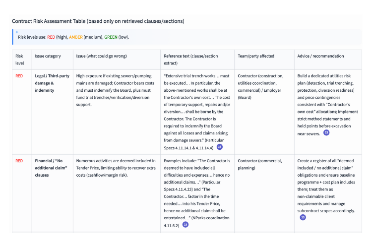Click the RED label in the Legal row
Screen dimensions: 372x248
click(19, 76)
